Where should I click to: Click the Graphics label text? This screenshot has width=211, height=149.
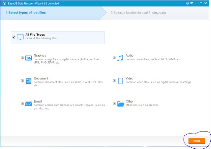pos(40,55)
